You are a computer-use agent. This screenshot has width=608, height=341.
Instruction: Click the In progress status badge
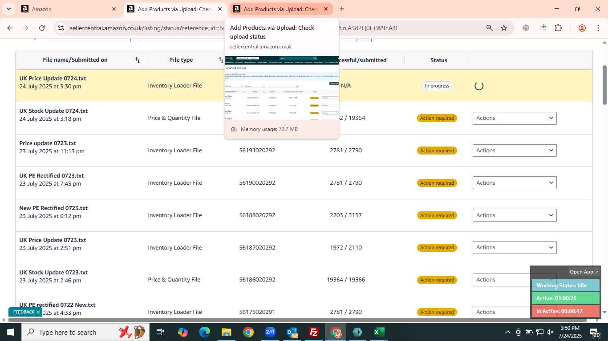pos(437,86)
